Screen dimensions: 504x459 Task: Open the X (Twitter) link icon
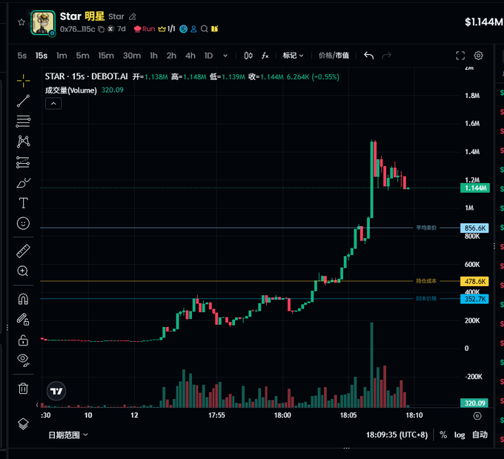pyautogui.click(x=110, y=29)
